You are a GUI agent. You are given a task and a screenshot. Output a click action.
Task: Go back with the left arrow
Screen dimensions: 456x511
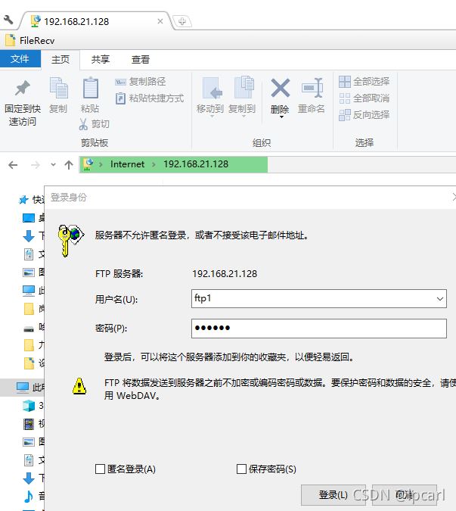(13, 165)
